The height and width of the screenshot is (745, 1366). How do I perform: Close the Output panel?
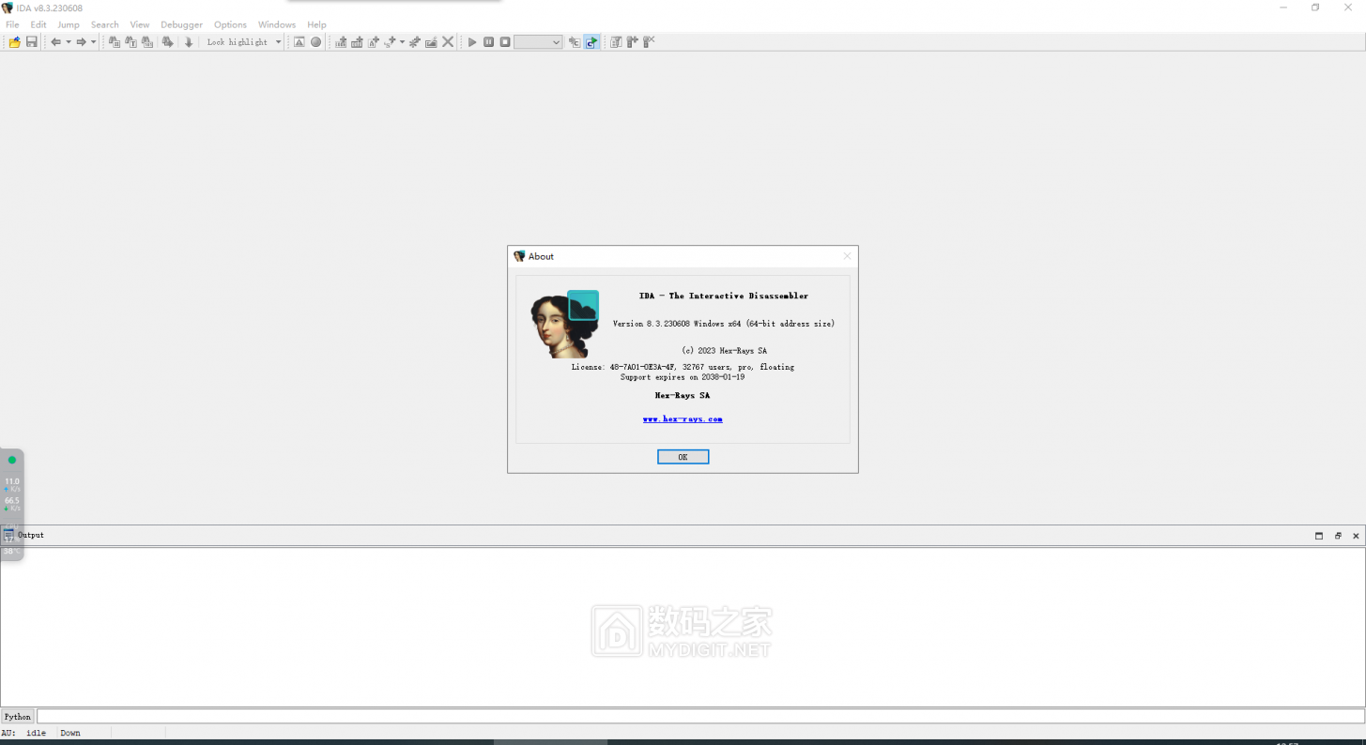(1356, 536)
